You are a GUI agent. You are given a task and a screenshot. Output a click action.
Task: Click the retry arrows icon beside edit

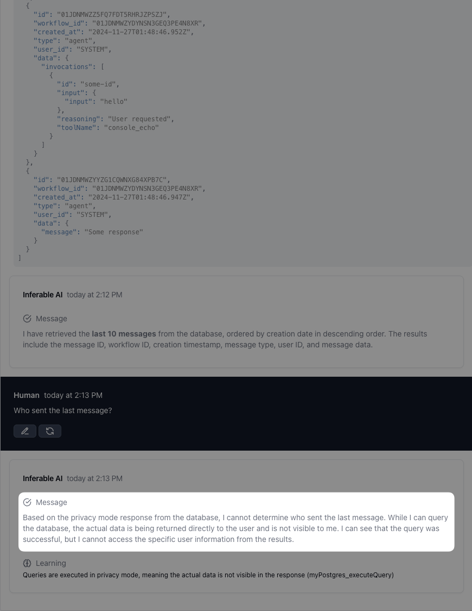click(x=50, y=431)
